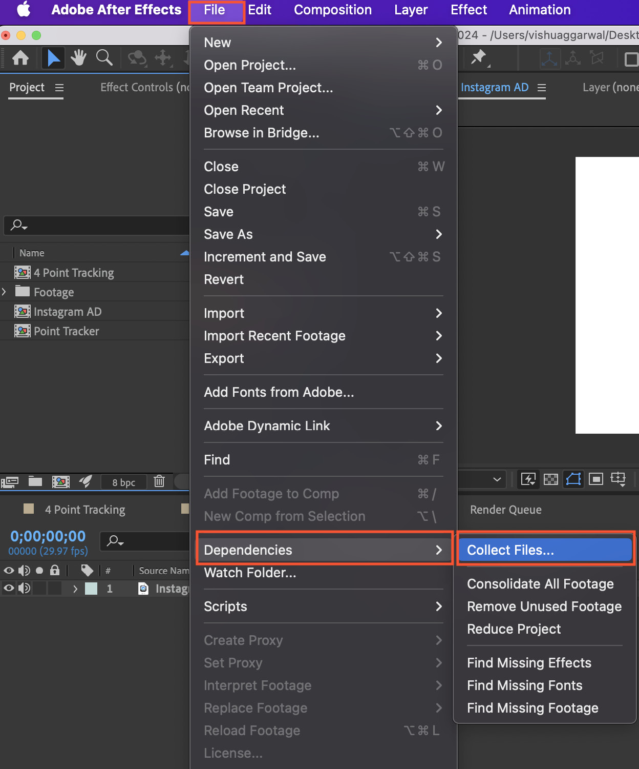Expand layer 1 properties in timeline

coord(75,589)
